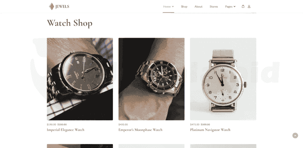Click the Watch Shop heading

70,23
